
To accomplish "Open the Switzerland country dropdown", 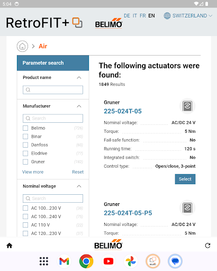I will click(x=188, y=16).
